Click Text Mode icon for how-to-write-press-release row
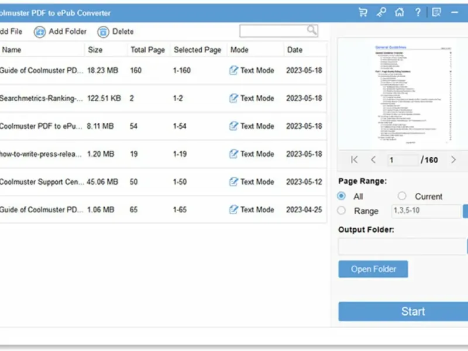Screen dimensions: 468x351 (x=233, y=154)
